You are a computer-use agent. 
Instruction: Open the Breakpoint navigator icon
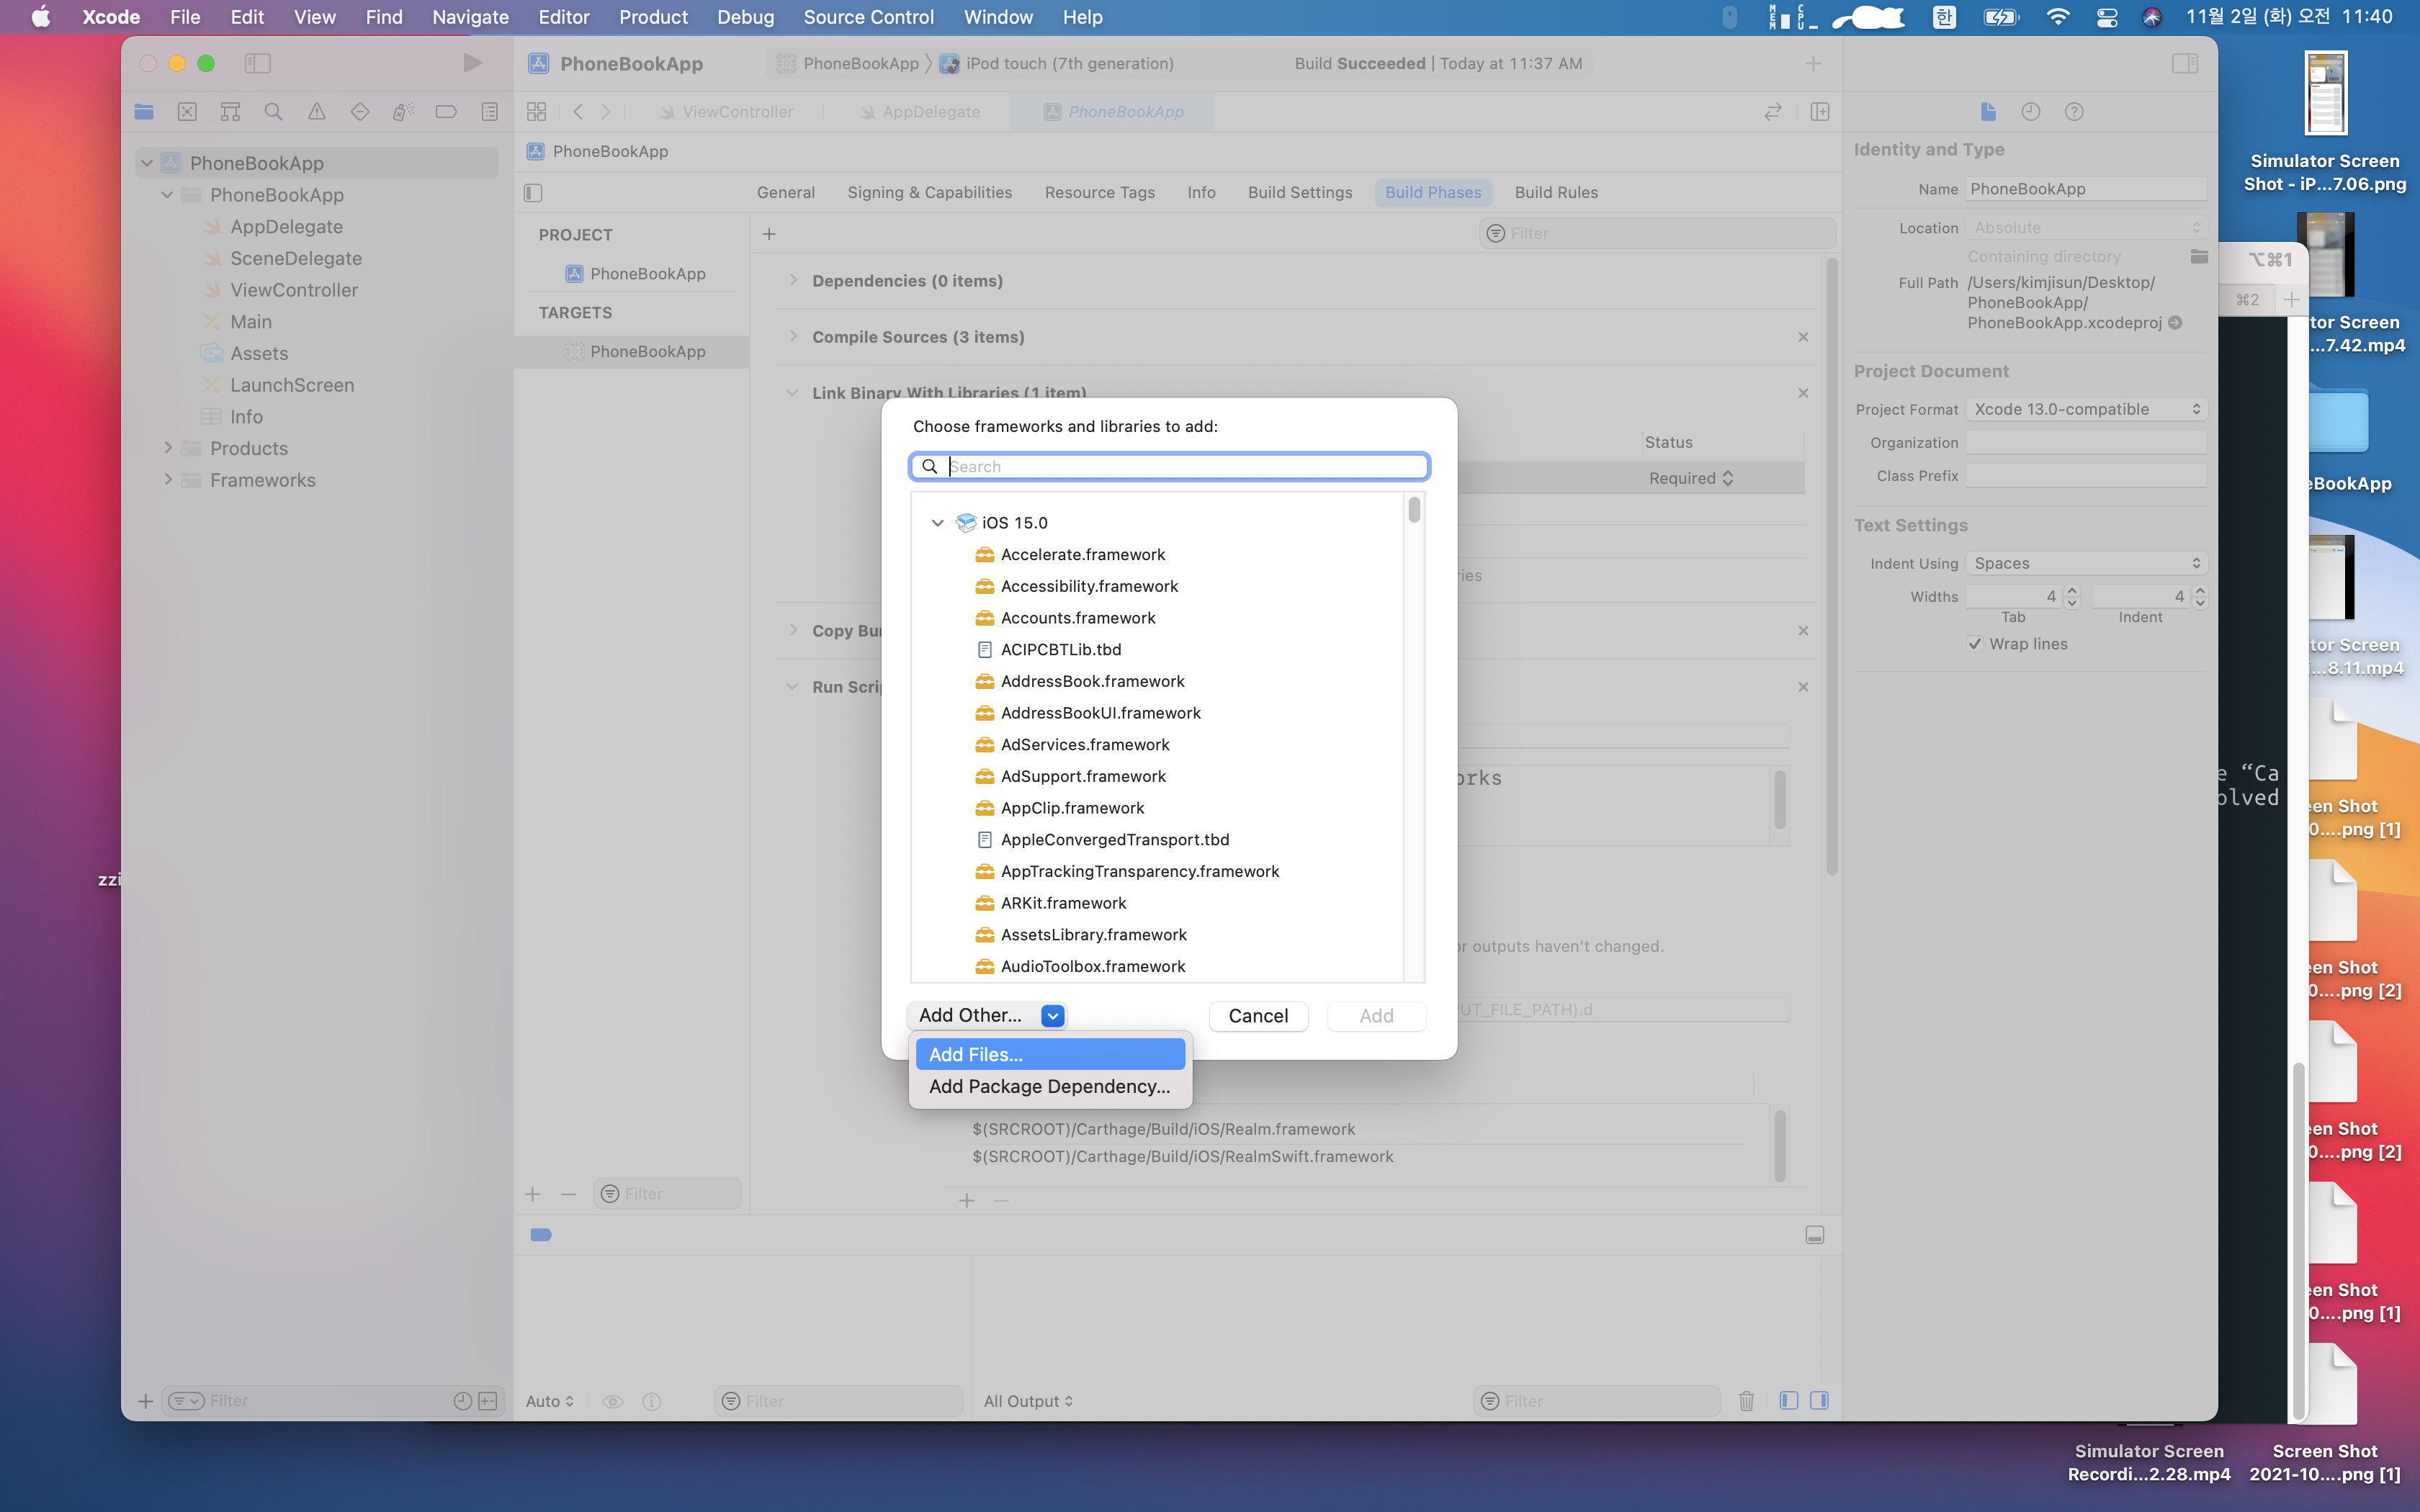tap(446, 112)
